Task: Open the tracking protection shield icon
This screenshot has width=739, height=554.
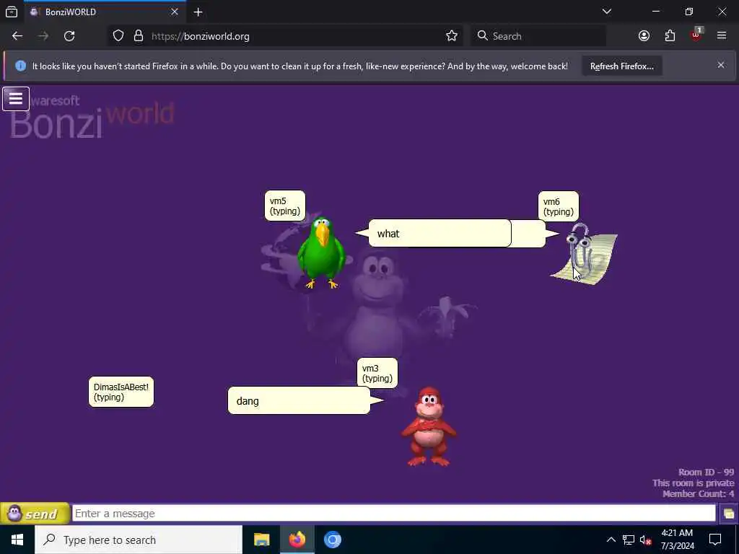Action: pos(118,36)
